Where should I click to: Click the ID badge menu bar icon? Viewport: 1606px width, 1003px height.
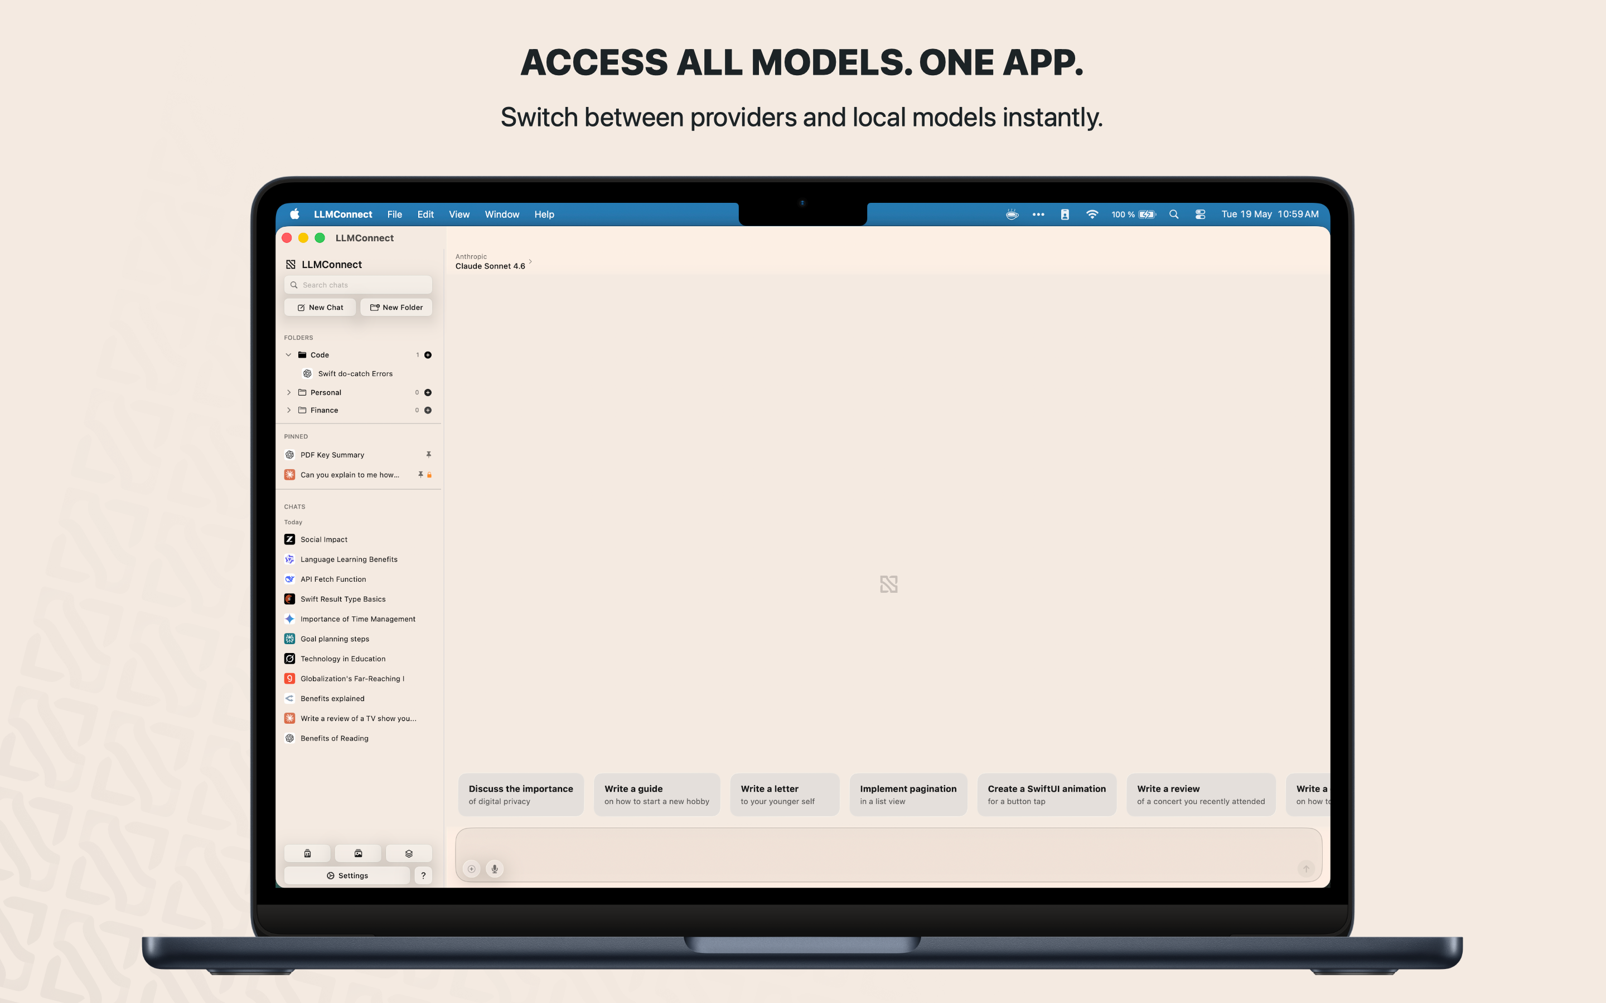click(x=1065, y=215)
